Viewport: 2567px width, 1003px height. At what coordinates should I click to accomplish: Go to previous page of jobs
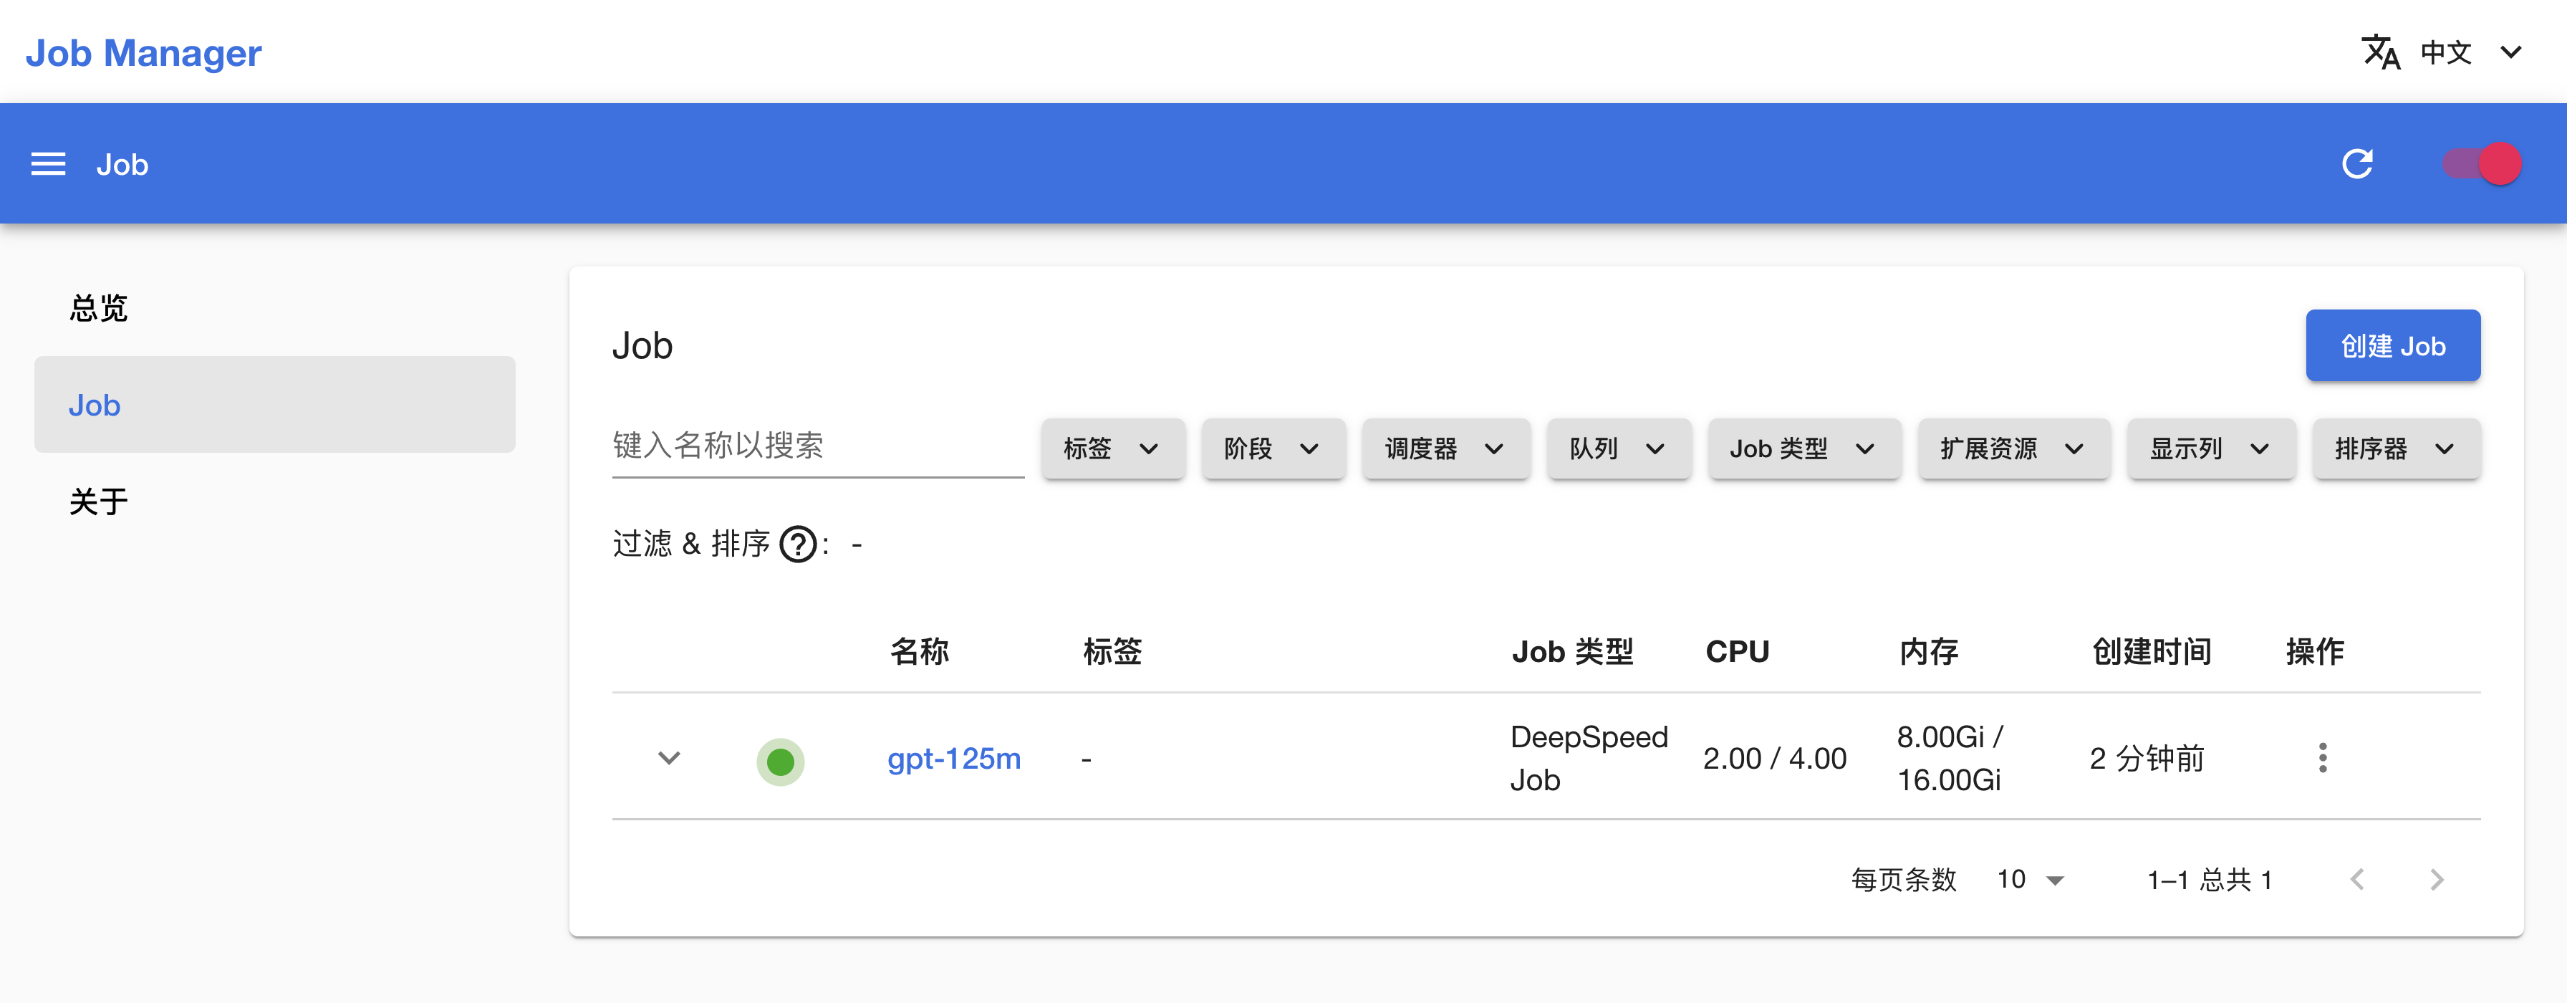point(2356,879)
